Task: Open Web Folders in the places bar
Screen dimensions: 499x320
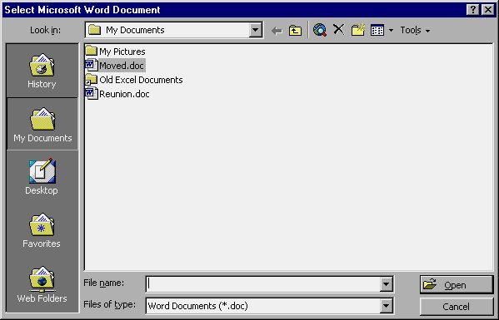Action: (42, 283)
